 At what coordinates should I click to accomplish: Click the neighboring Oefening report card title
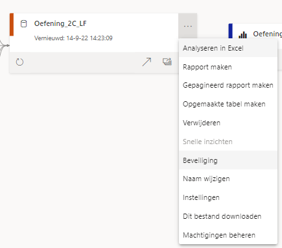pyautogui.click(x=268, y=34)
